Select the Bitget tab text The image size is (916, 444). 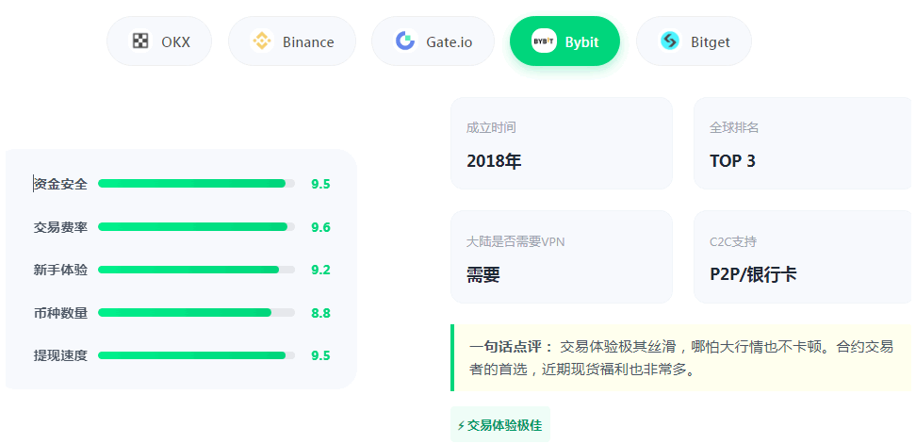(x=710, y=42)
